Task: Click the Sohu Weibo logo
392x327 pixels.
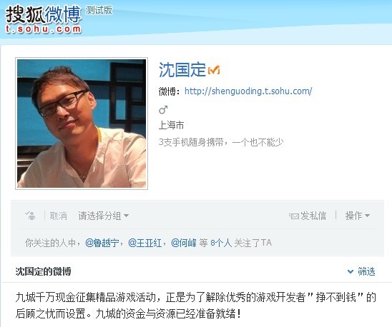Action: (43, 20)
